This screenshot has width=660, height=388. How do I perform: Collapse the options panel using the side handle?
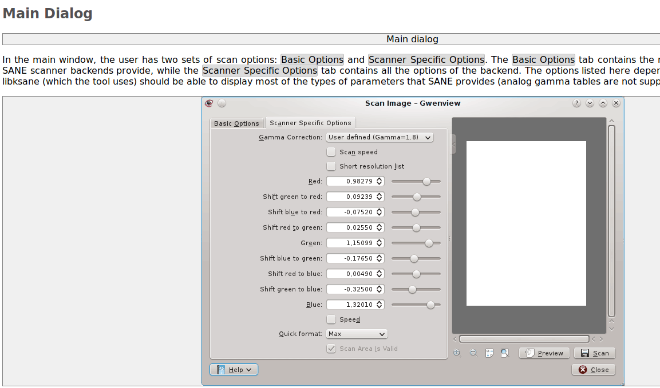point(453,143)
